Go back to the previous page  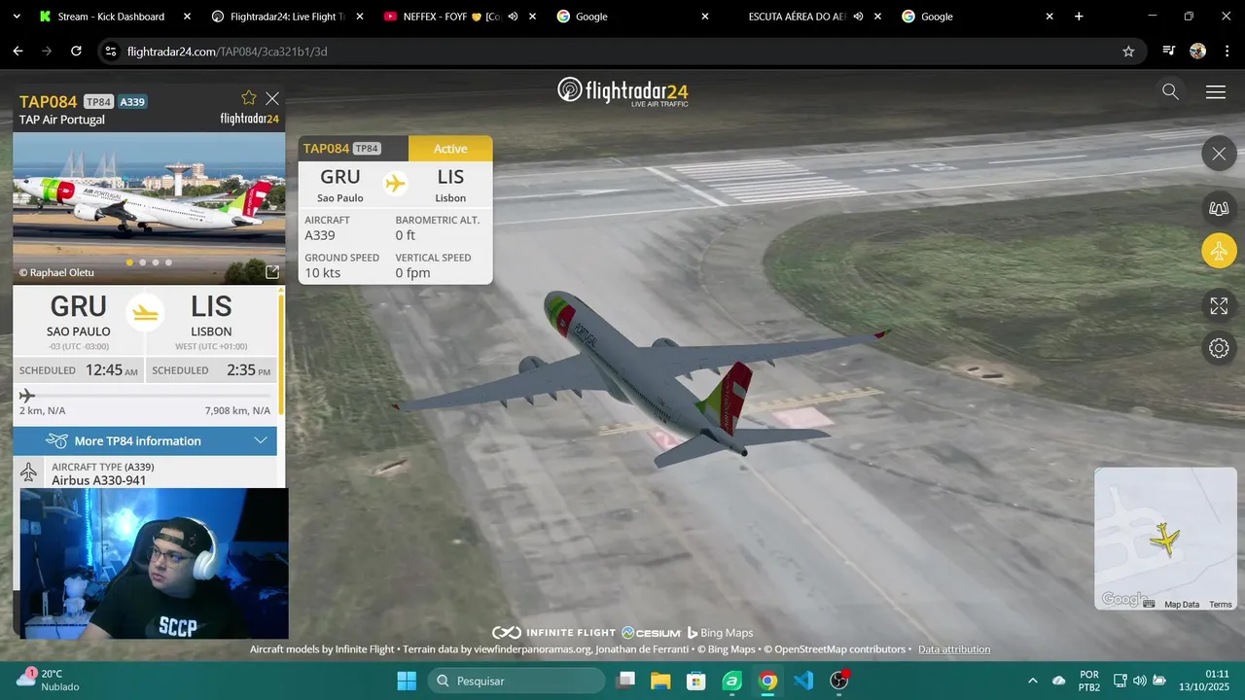[18, 52]
